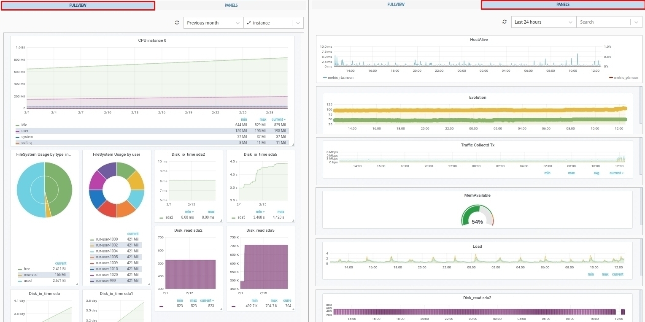The height and width of the screenshot is (322, 645).
Task: Select run-user-999 legend row
Action: (116, 281)
